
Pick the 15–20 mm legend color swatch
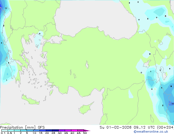pos(43,130)
